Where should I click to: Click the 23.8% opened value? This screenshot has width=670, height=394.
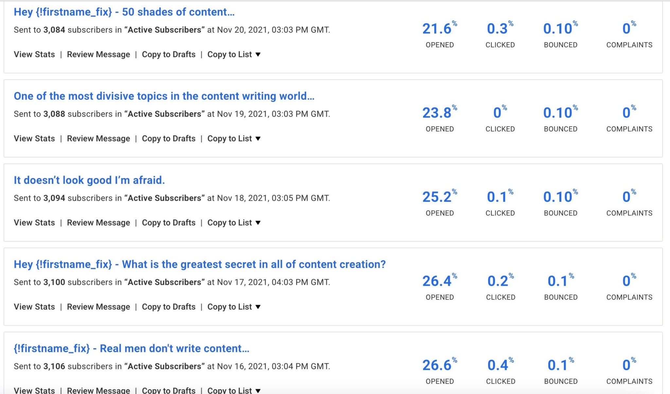tap(439, 112)
